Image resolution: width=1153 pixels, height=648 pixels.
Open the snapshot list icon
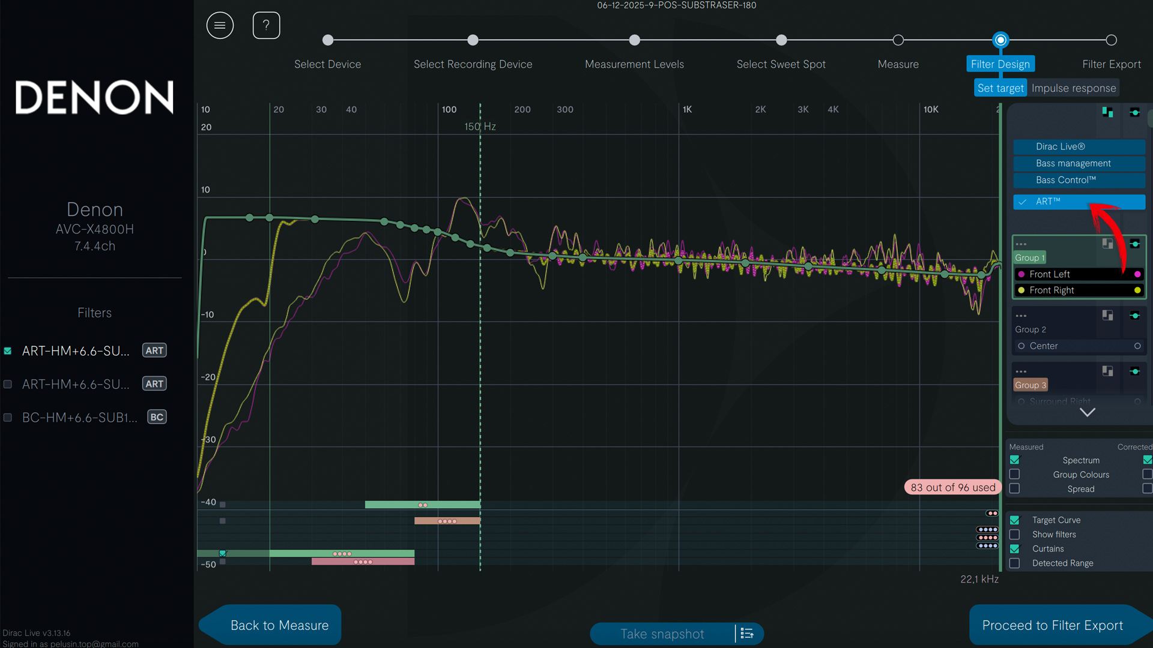(747, 634)
